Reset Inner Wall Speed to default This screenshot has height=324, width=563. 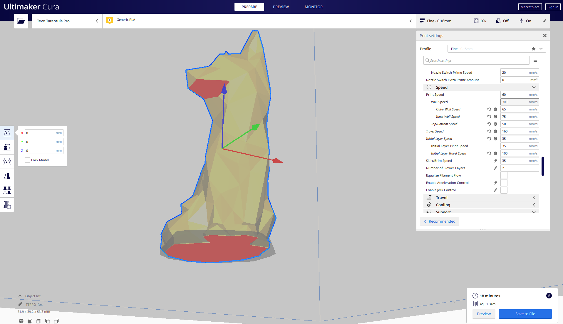pos(489,117)
